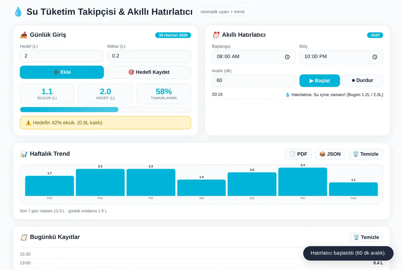This screenshot has height=270, width=403.
Task: Export the weekly trend as JSON
Action: coord(330,154)
